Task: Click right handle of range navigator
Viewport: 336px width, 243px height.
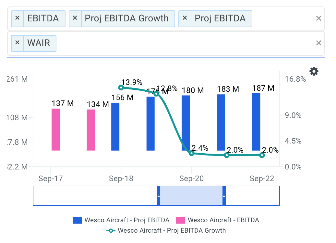Action: 224,196
